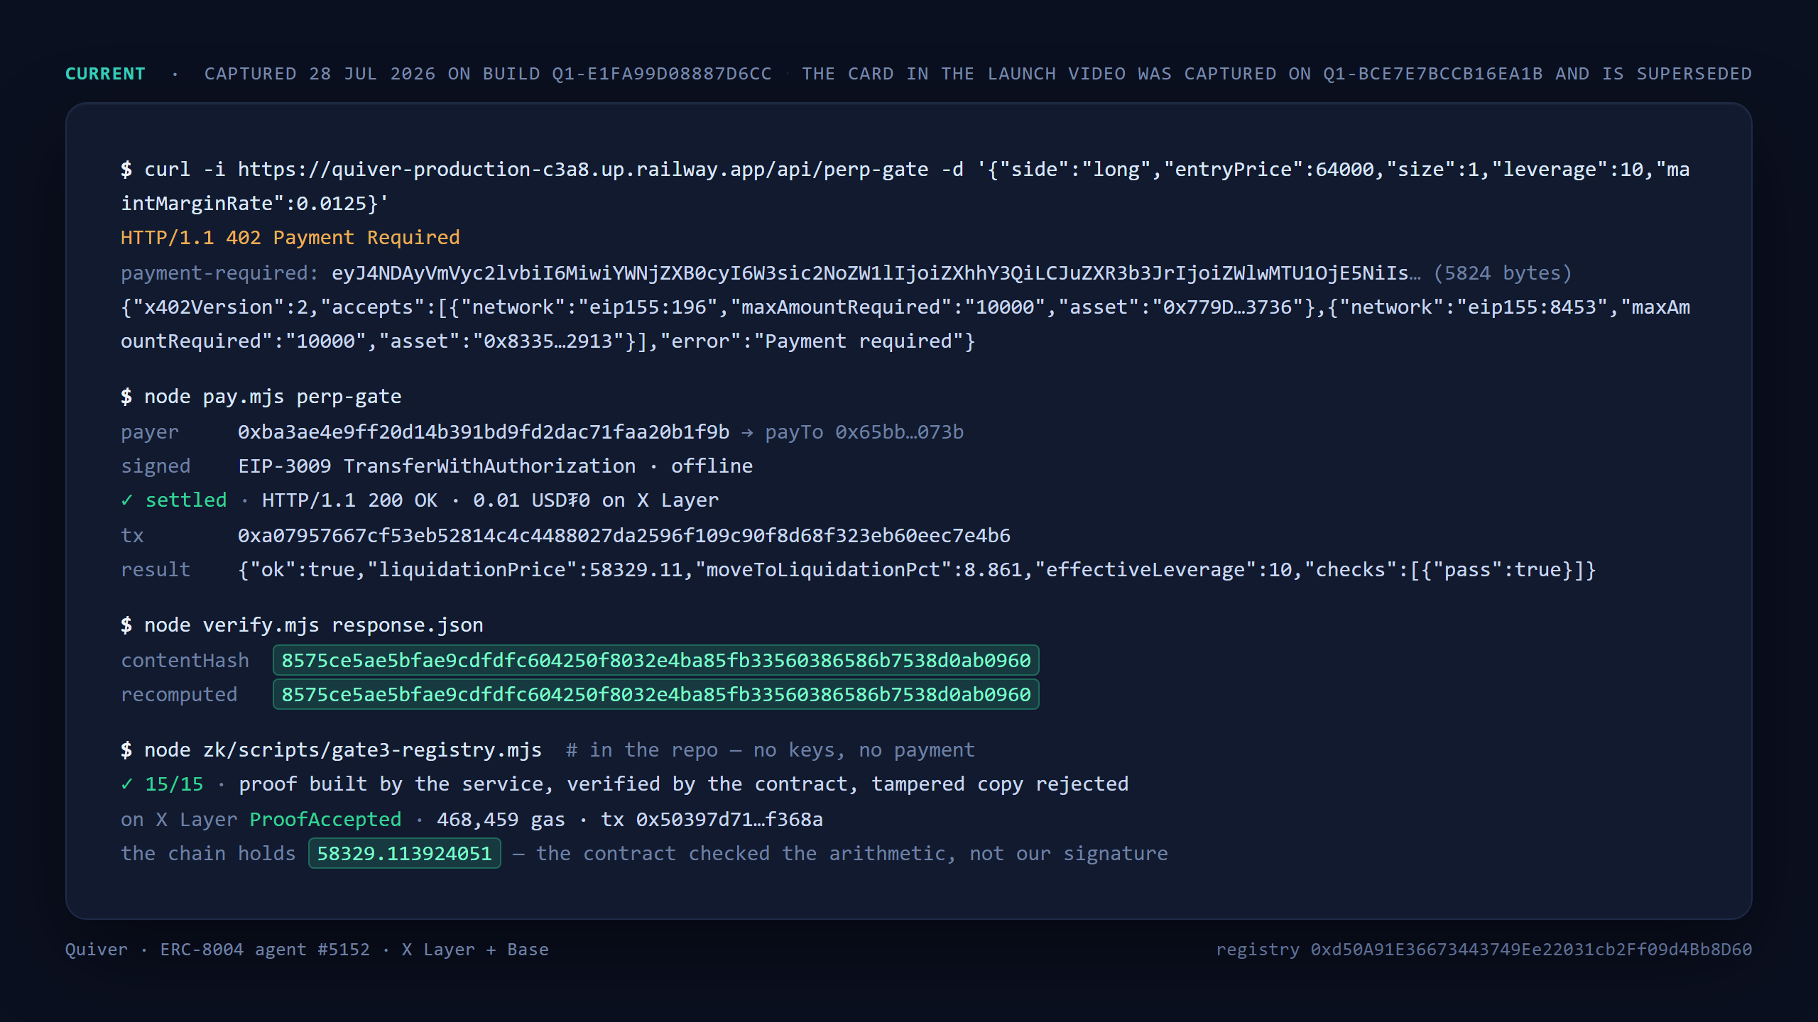Image resolution: width=1818 pixels, height=1022 pixels.
Task: Click the 15/15 checkmark icon
Action: pos(127,784)
